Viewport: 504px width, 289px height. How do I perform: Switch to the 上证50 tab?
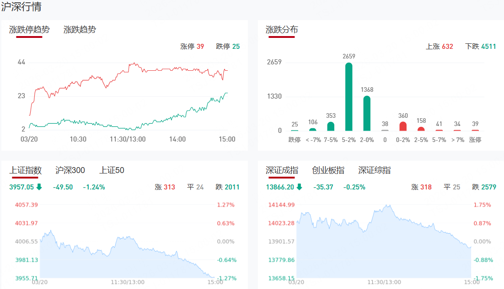(x=112, y=170)
